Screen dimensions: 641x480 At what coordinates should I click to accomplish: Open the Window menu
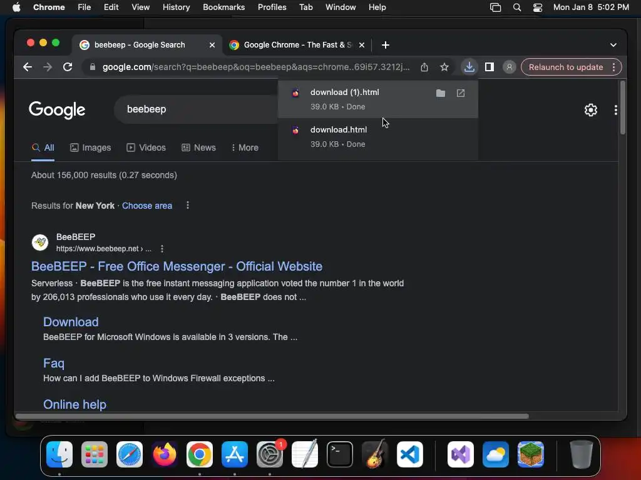pos(341,7)
